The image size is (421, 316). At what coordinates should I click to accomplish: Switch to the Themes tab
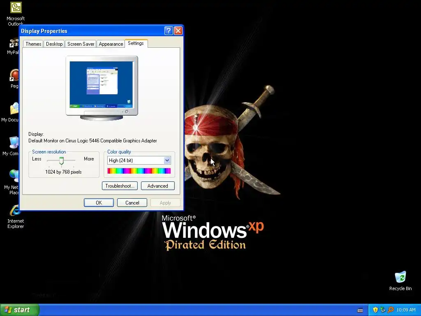click(x=33, y=44)
